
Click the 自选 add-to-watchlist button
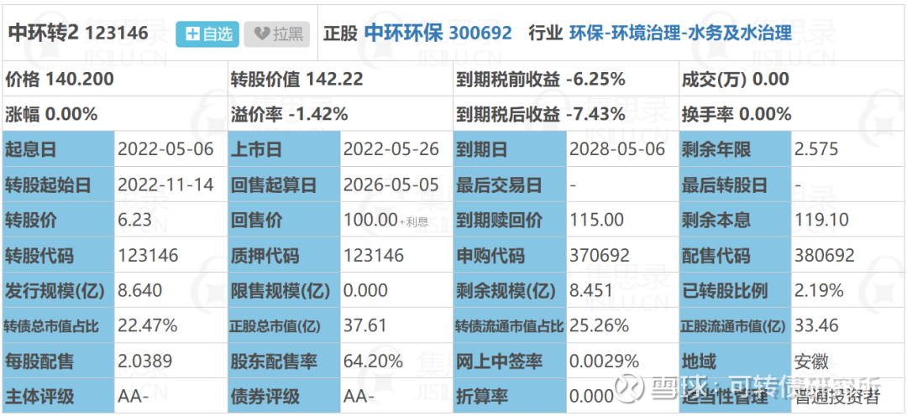tap(207, 34)
